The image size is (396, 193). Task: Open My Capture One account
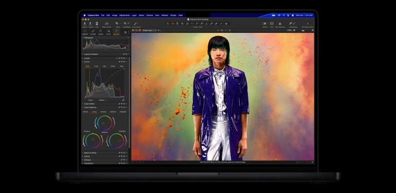coord(308,24)
